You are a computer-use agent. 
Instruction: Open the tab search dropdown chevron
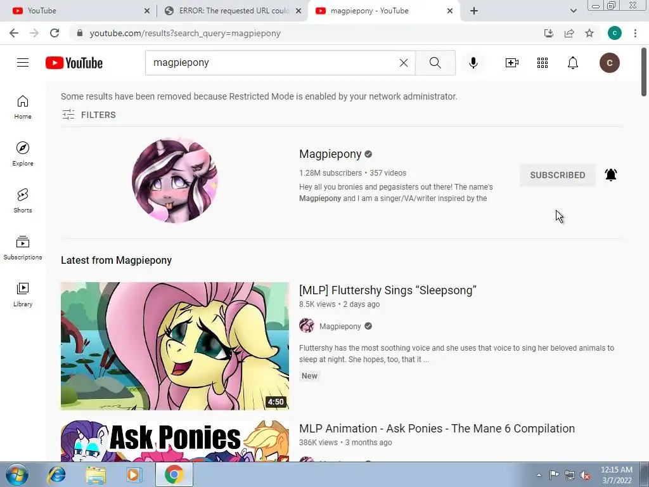tap(573, 11)
